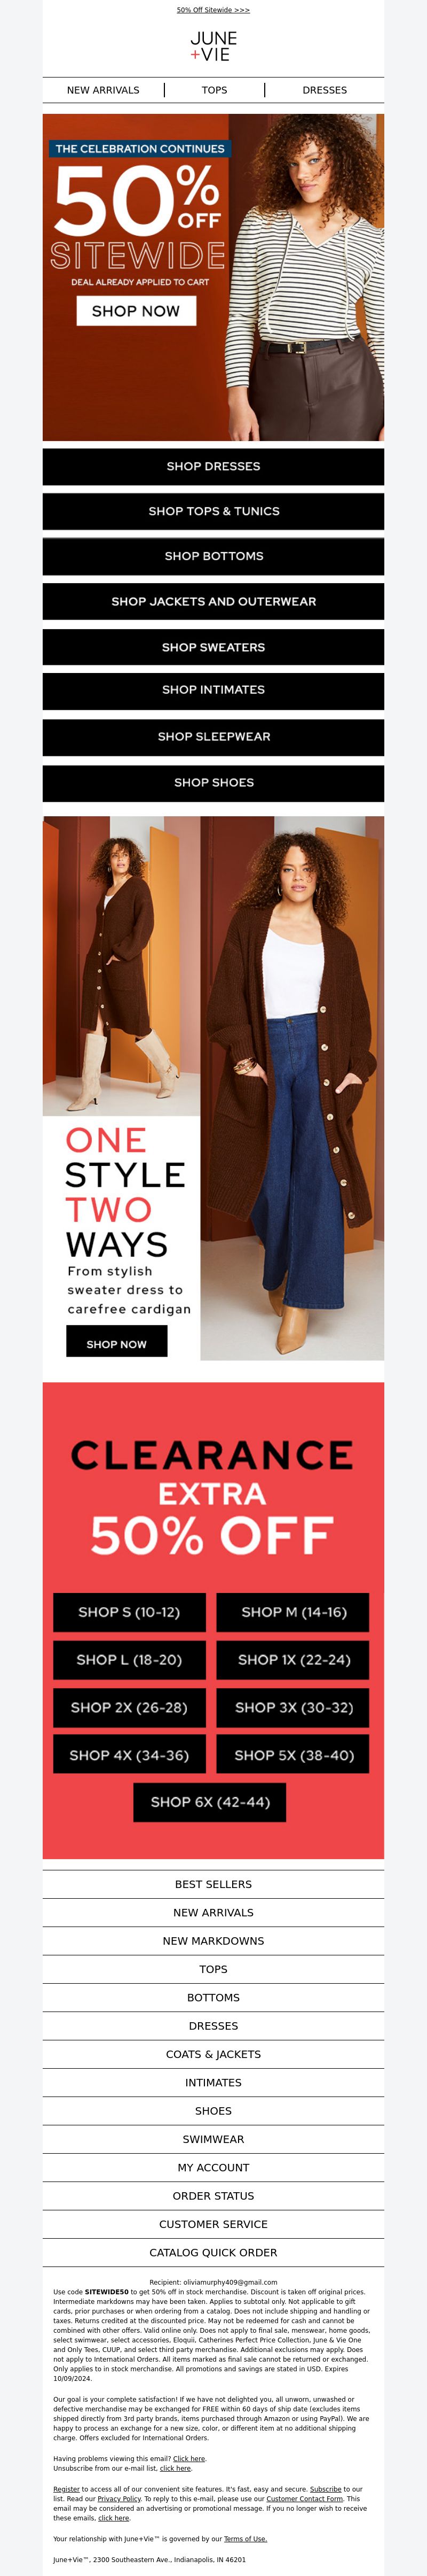Open the Shop Shoes category
The width and height of the screenshot is (427, 2576).
[213, 783]
